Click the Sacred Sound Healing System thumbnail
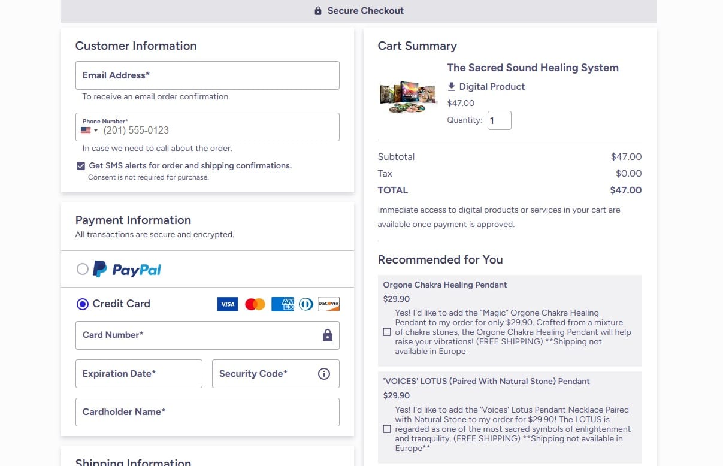 pos(409,97)
